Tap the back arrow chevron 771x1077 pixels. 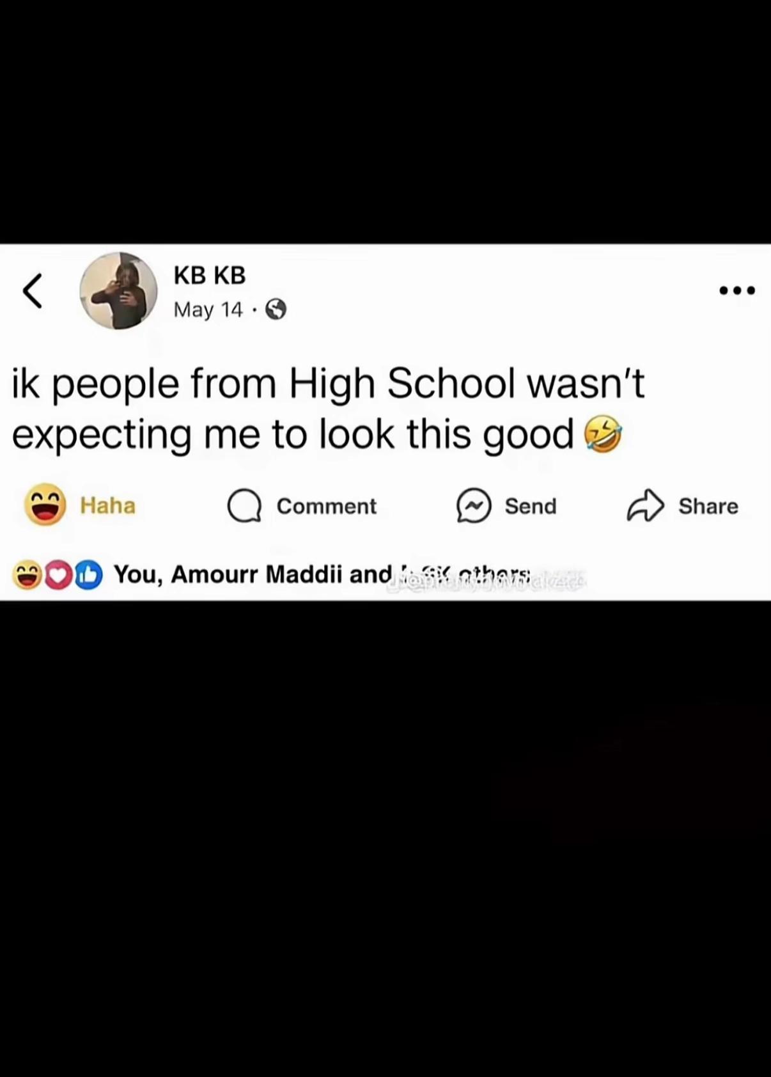click(33, 291)
